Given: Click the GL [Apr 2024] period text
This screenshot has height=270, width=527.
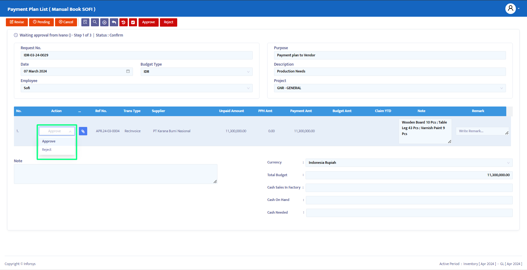Looking at the screenshot, I should [511, 264].
